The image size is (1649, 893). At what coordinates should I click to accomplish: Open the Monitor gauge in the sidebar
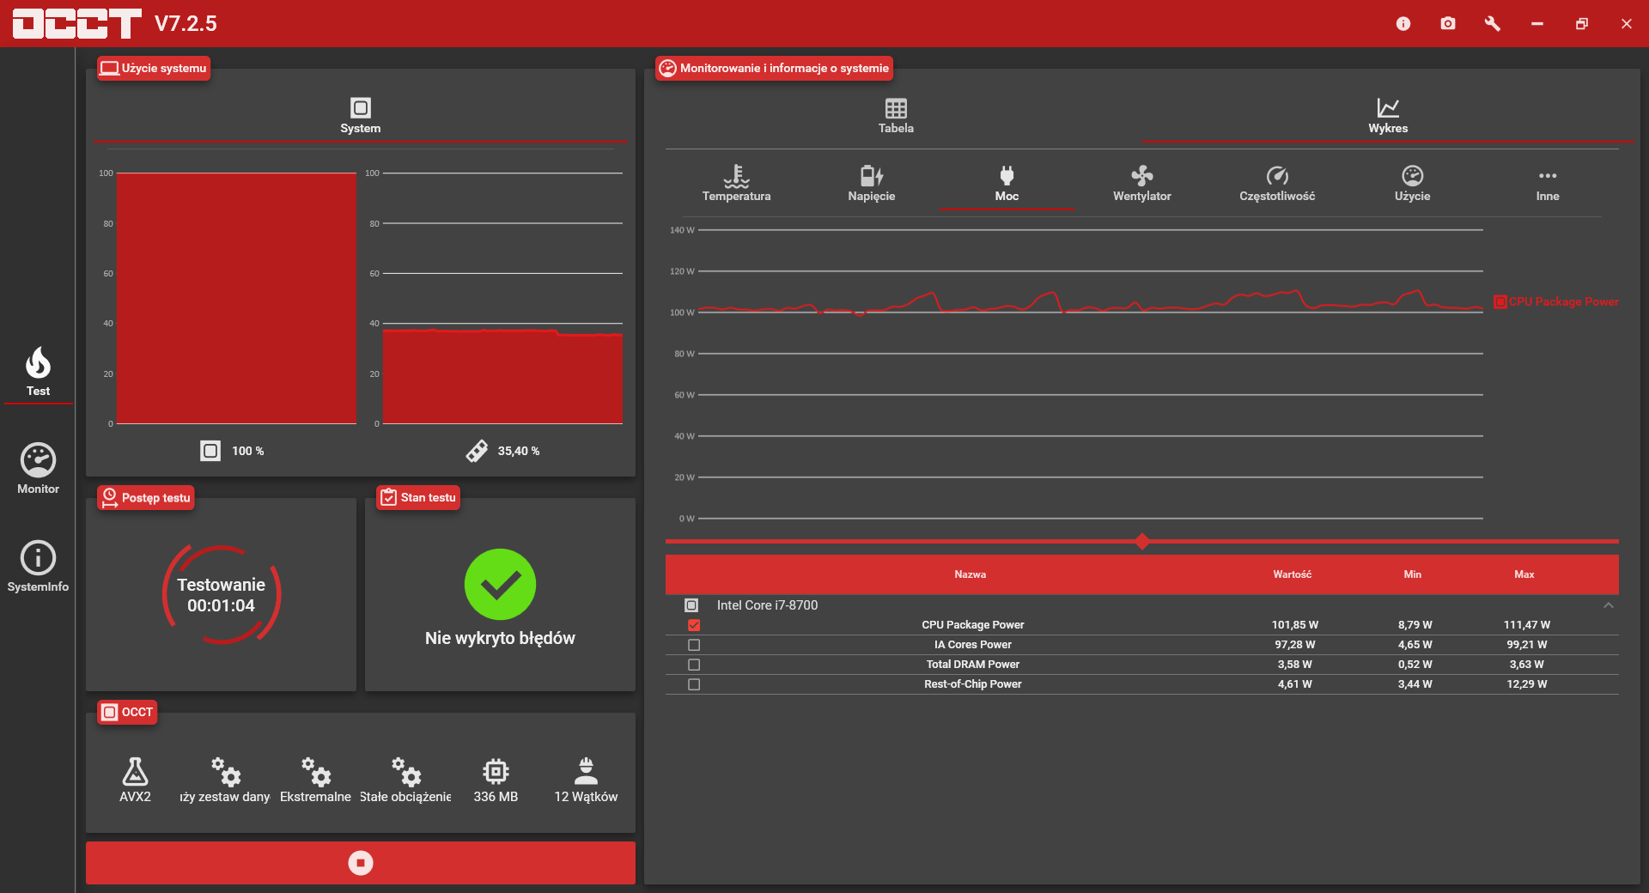point(38,460)
